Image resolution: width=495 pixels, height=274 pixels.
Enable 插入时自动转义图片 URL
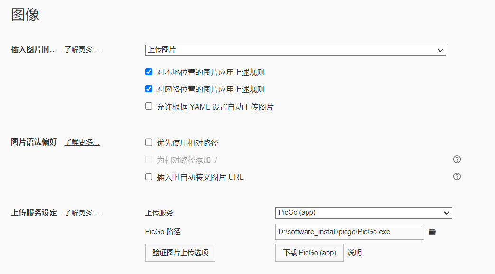149,176
